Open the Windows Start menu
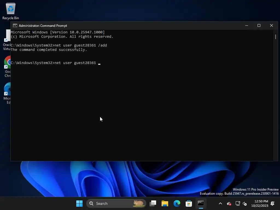Viewport: 280px width, 210px height. click(79, 203)
